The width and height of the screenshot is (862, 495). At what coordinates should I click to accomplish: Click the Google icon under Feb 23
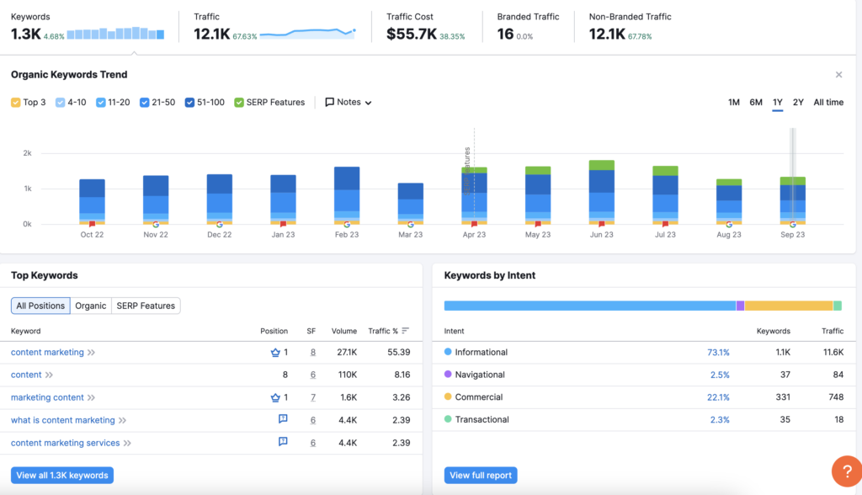click(347, 225)
